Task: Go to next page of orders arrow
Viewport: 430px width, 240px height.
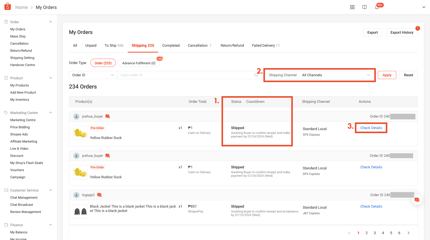Action: click(x=409, y=233)
